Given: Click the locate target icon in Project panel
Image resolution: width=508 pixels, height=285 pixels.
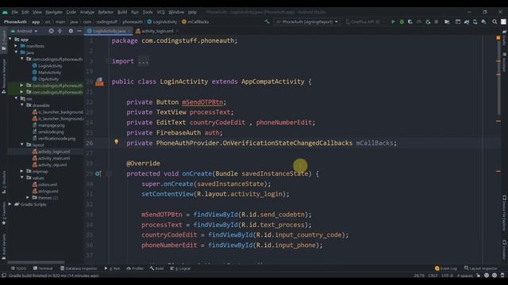Looking at the screenshot, I should (51, 31).
